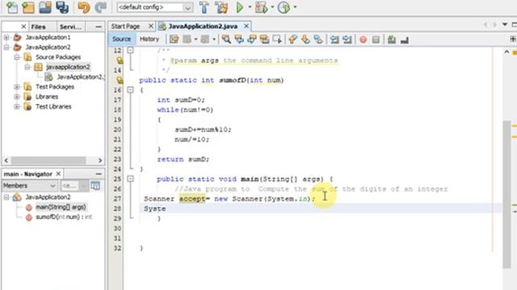
Task: Open Run Project dropdown arrow
Action: pos(250,7)
